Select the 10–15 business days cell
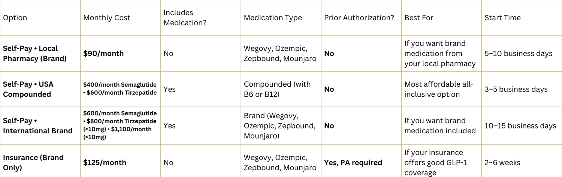Image resolution: width=562 pixels, height=177 pixels. [520, 126]
